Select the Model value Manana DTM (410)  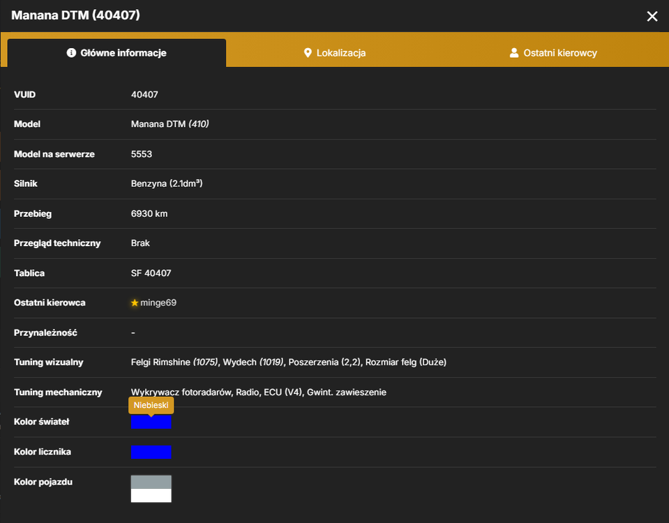click(170, 124)
